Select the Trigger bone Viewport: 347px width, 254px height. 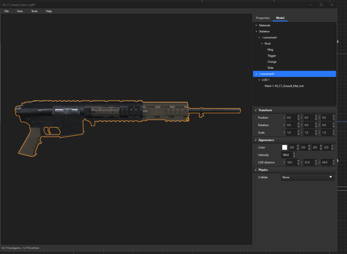(272, 56)
